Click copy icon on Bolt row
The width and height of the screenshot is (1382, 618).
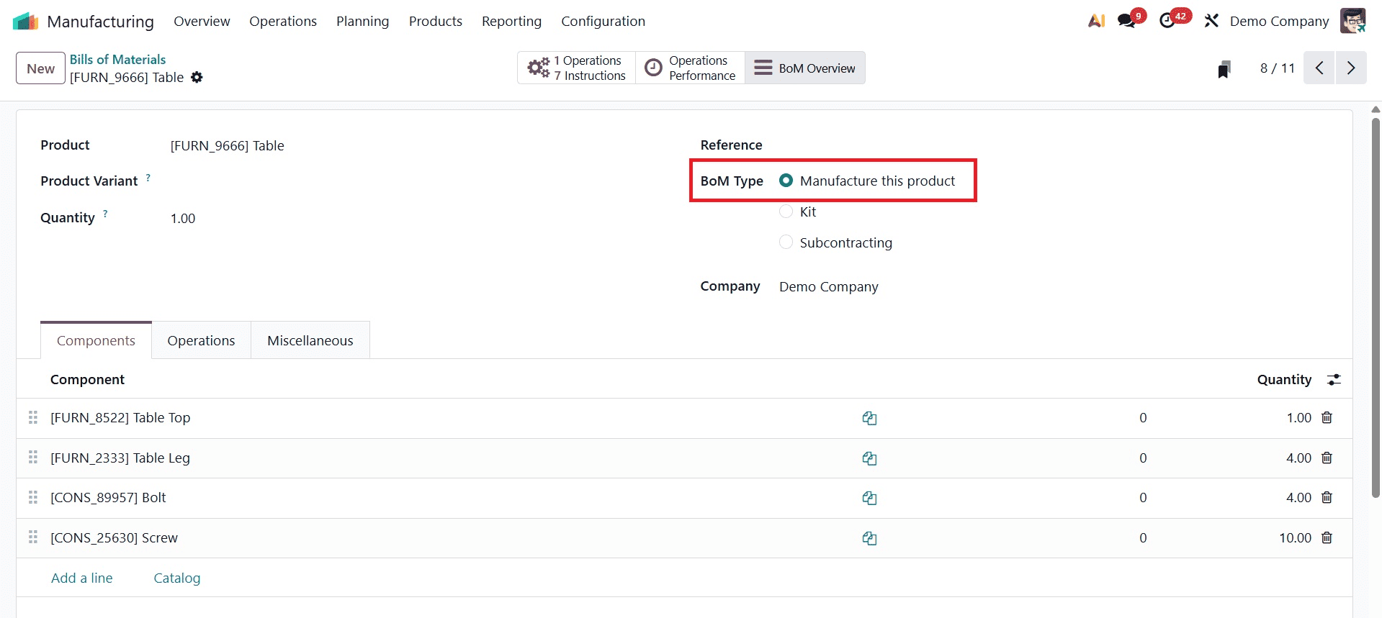869,498
